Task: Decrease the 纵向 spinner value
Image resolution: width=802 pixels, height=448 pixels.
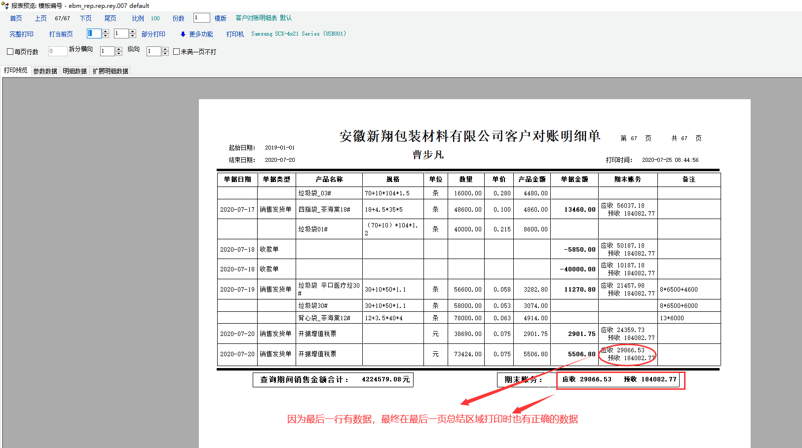Action: point(165,54)
